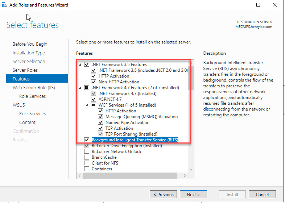Collapse the WCF Services node

click(x=87, y=105)
